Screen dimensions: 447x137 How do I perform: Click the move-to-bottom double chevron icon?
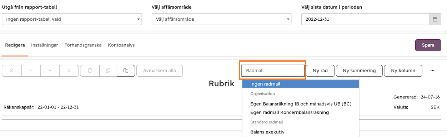coord(69,71)
